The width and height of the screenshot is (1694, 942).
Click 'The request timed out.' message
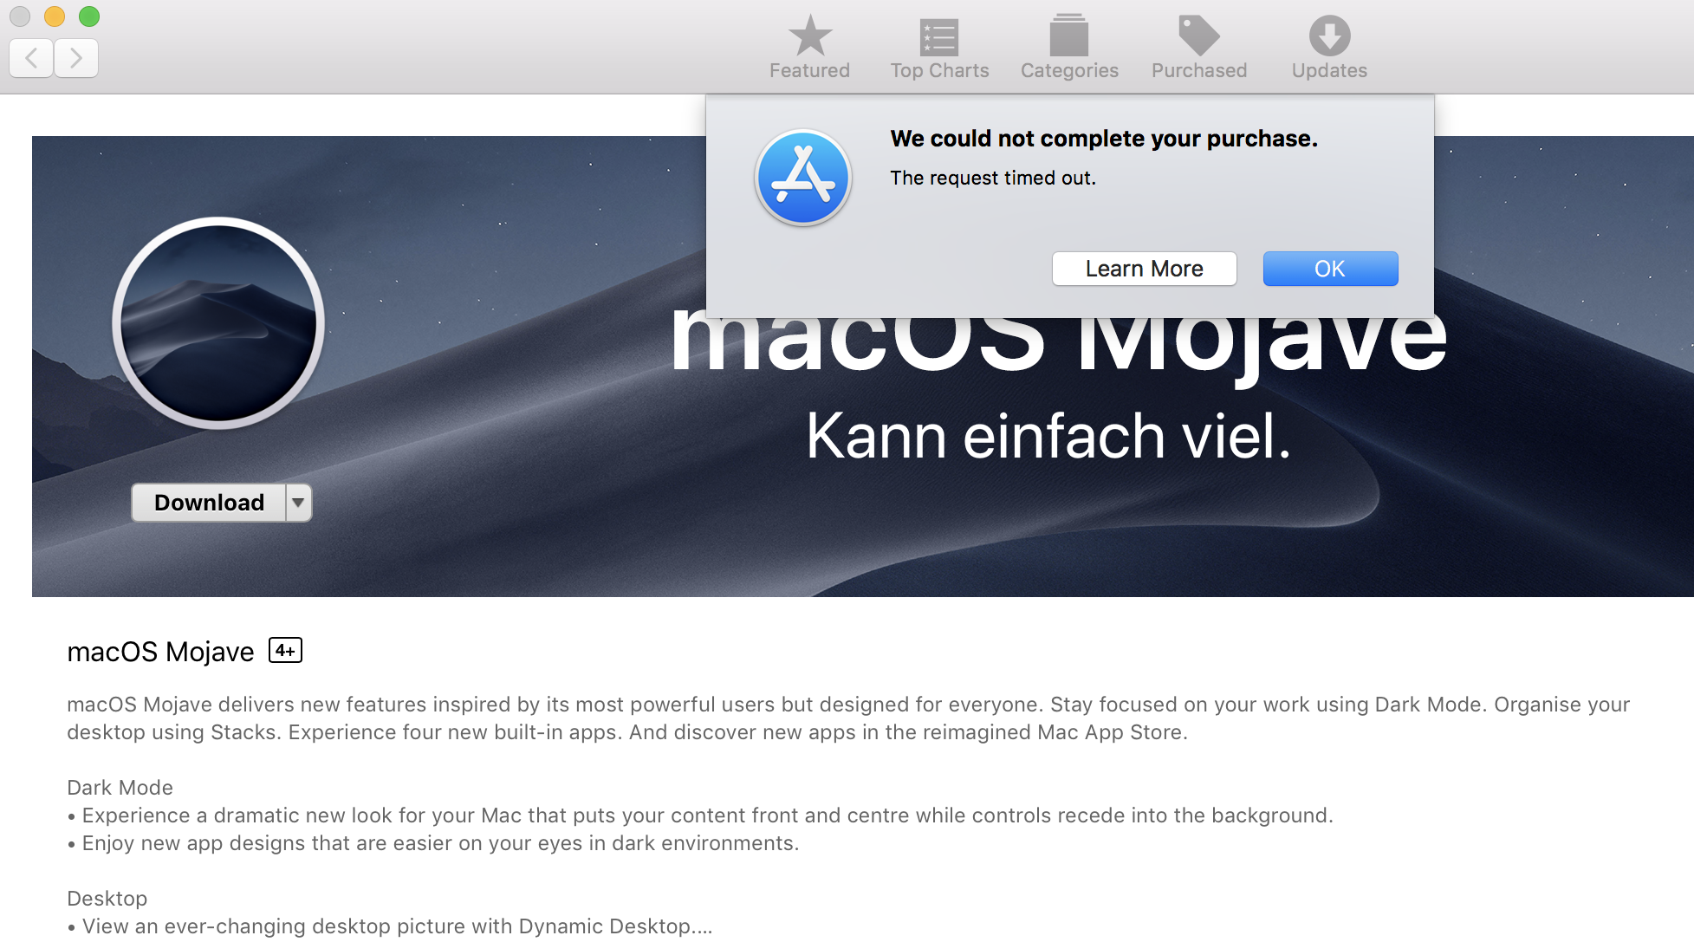pos(993,178)
